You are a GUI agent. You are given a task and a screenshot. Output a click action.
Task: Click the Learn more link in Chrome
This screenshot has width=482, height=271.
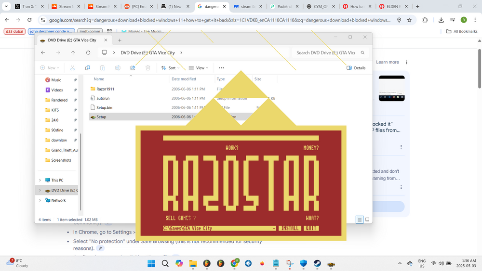click(x=388, y=62)
